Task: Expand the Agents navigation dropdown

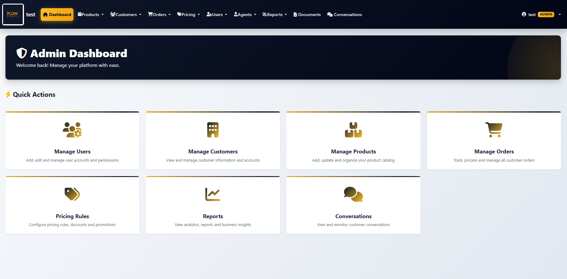Action: point(245,14)
